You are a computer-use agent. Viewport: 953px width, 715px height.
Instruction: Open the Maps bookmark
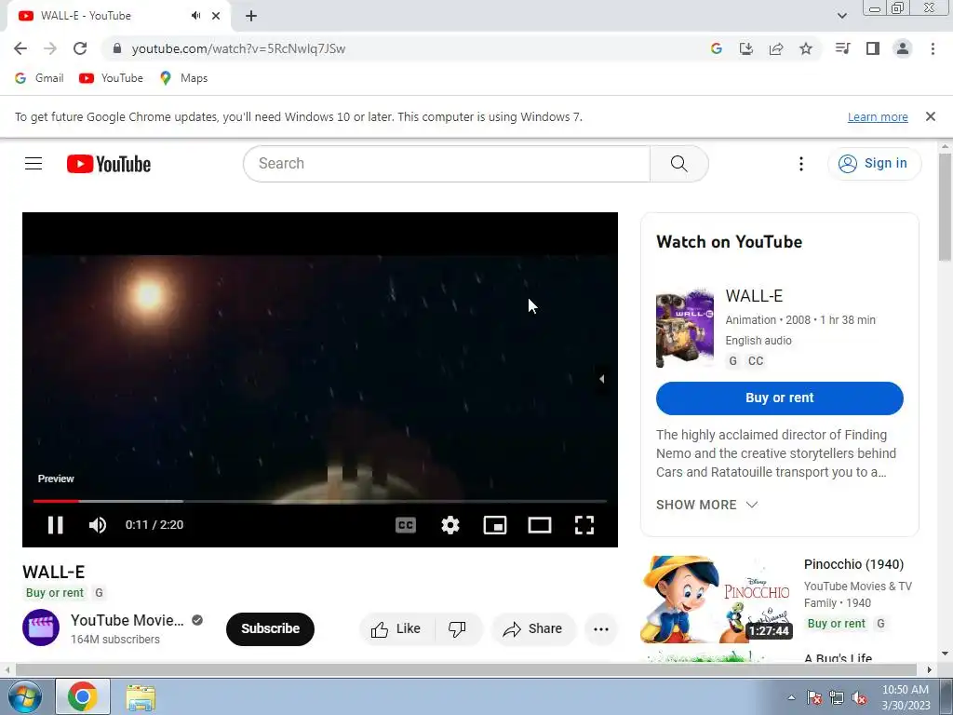click(183, 78)
